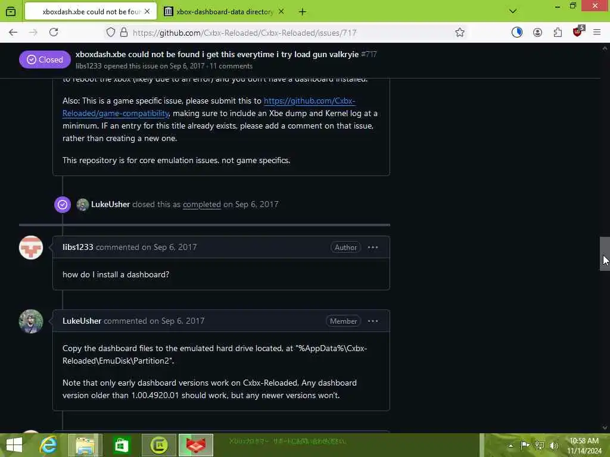Click the address bar URL
This screenshot has height=457, width=610.
coord(244,33)
